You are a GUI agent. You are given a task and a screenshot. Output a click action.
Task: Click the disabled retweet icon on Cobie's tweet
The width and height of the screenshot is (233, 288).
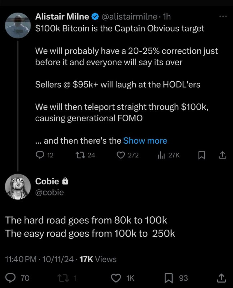[x=64, y=278]
